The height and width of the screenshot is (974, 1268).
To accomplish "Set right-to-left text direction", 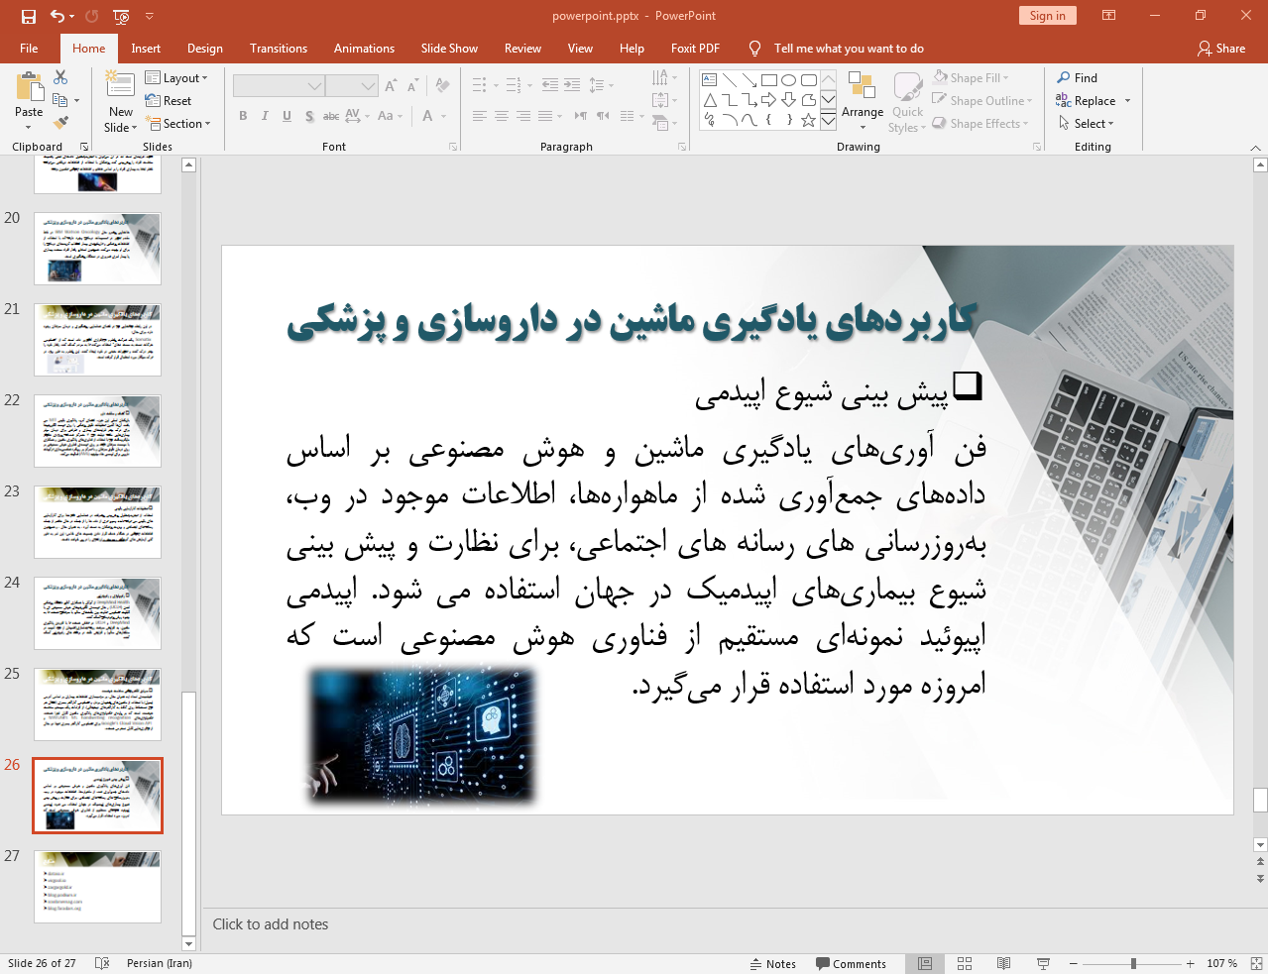I will point(603,116).
